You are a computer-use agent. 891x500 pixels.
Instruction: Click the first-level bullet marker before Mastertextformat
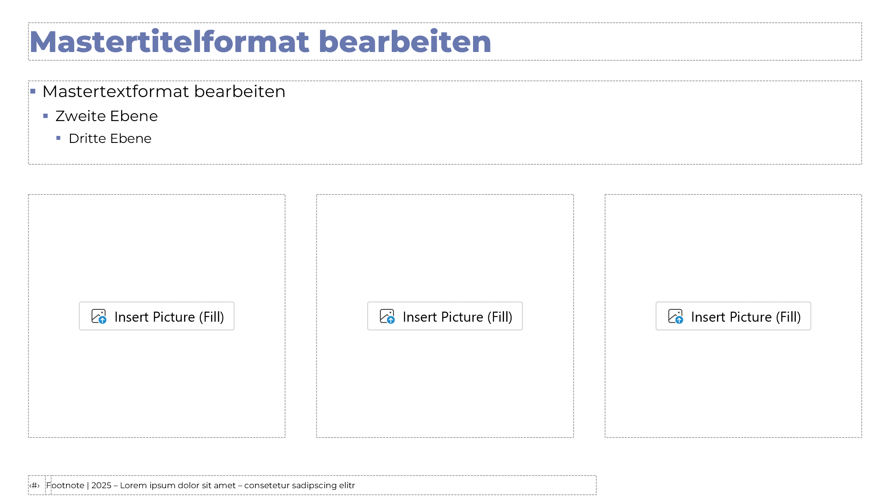coord(33,91)
